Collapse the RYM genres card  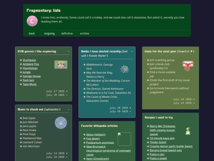pos(69,51)
